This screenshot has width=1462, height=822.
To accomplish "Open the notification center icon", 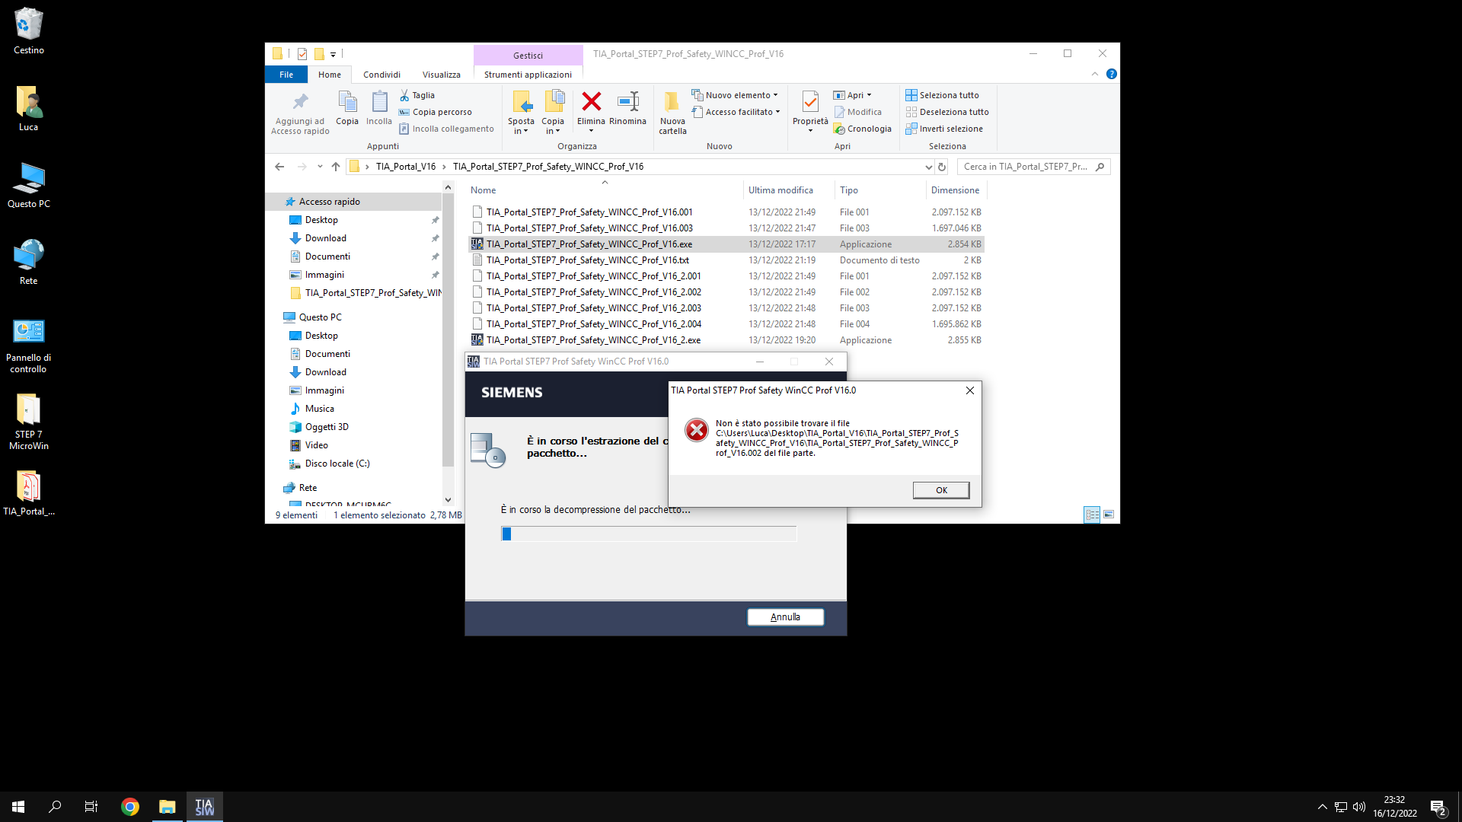I will pyautogui.click(x=1438, y=807).
